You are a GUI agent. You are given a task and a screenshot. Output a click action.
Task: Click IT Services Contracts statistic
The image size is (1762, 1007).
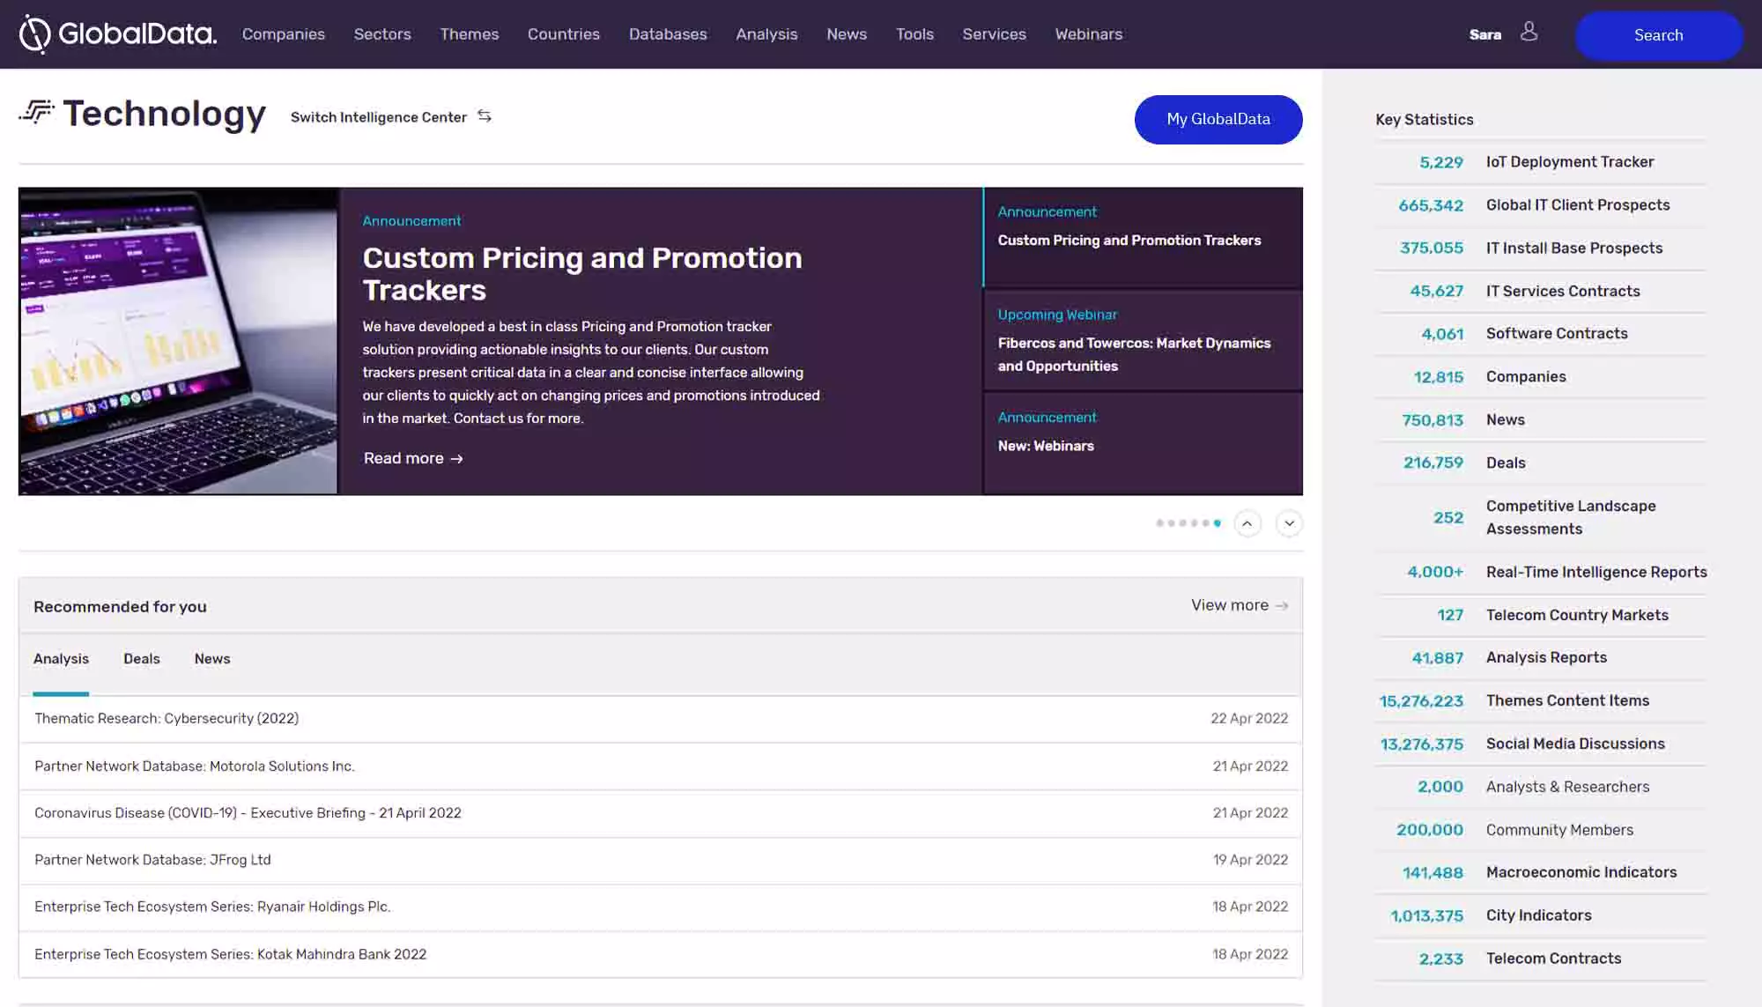pyautogui.click(x=1540, y=292)
